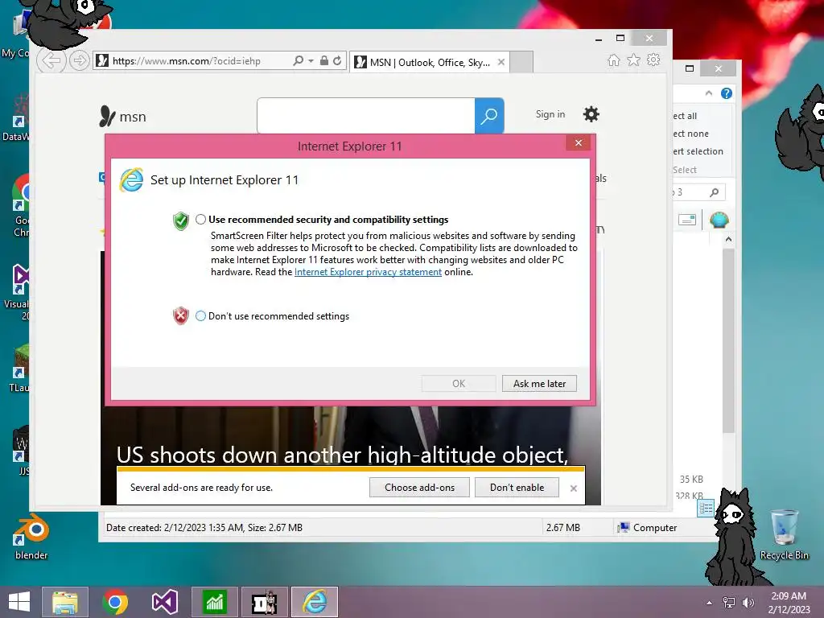This screenshot has width=824, height=618.
Task: Click 'ect all' in Explorer ribbon
Action: (x=685, y=116)
